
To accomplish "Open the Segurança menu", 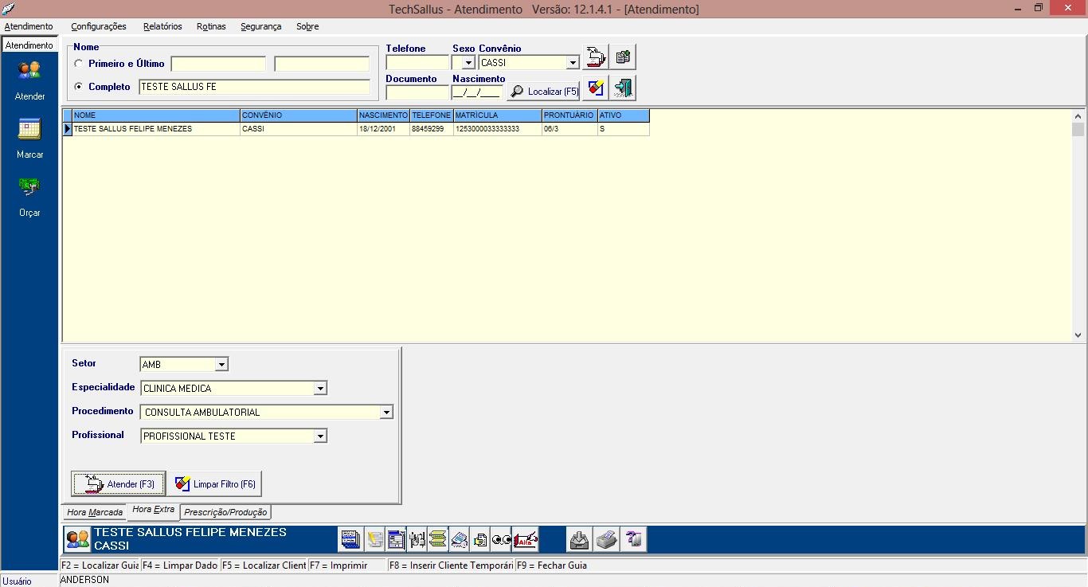I will [260, 26].
